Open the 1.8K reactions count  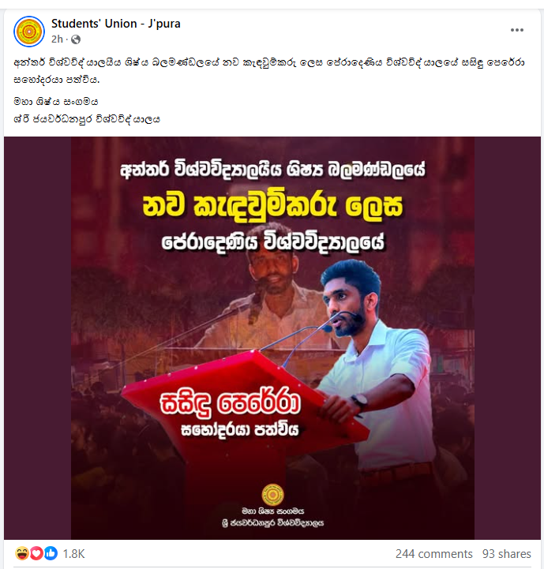73,554
